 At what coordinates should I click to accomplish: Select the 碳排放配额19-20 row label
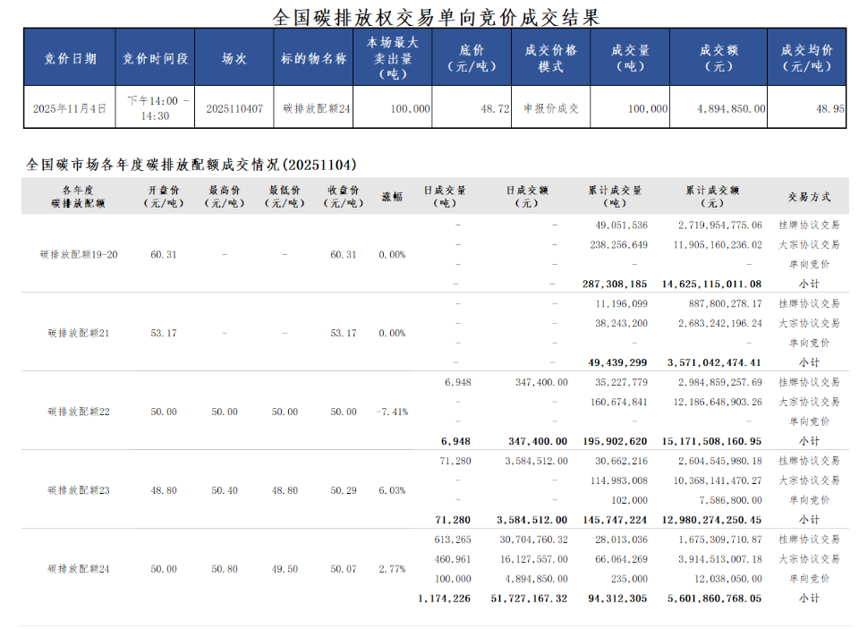(79, 254)
